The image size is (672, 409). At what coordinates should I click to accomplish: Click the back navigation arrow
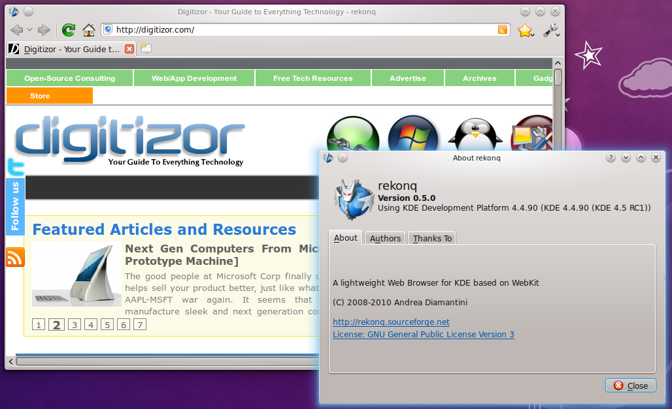[x=16, y=30]
